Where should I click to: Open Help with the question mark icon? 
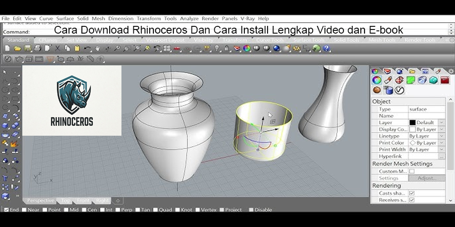click(326, 49)
